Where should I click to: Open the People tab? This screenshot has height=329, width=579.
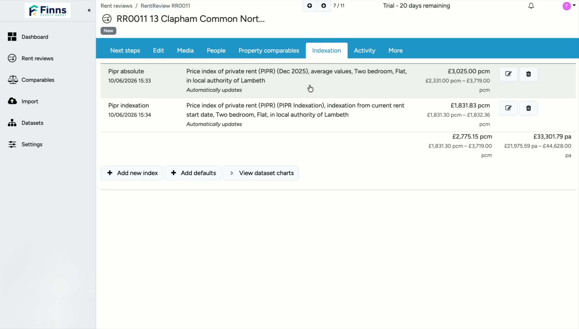click(216, 51)
